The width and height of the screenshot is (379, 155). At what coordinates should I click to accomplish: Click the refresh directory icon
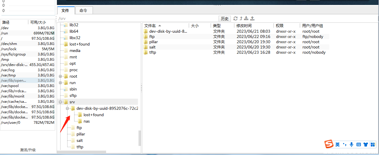pyautogui.click(x=236, y=18)
